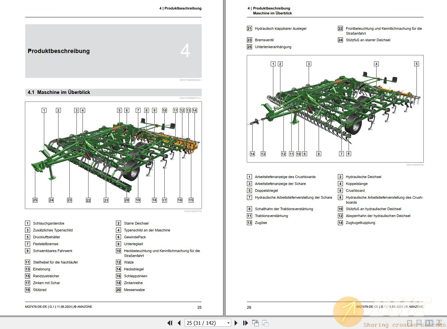Click callout number 14 in right diagram
Image resolution: width=447 pixels, height=329 pixels.
point(252,154)
